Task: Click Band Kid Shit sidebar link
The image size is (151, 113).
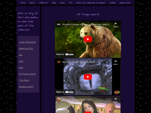Action: tap(26, 49)
